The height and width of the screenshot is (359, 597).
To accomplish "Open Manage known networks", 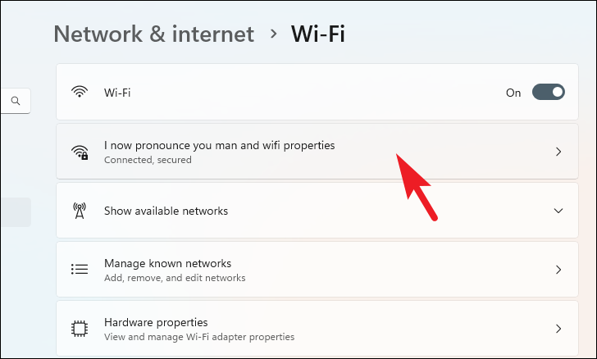I will (317, 269).
